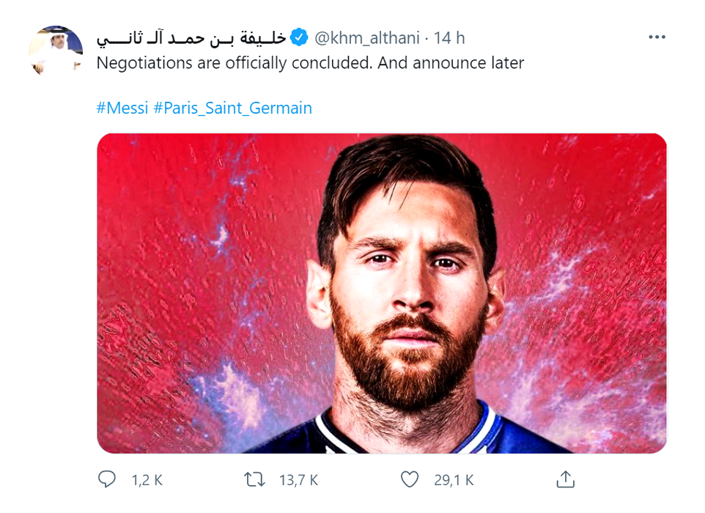Open the share options icon

tap(565, 480)
